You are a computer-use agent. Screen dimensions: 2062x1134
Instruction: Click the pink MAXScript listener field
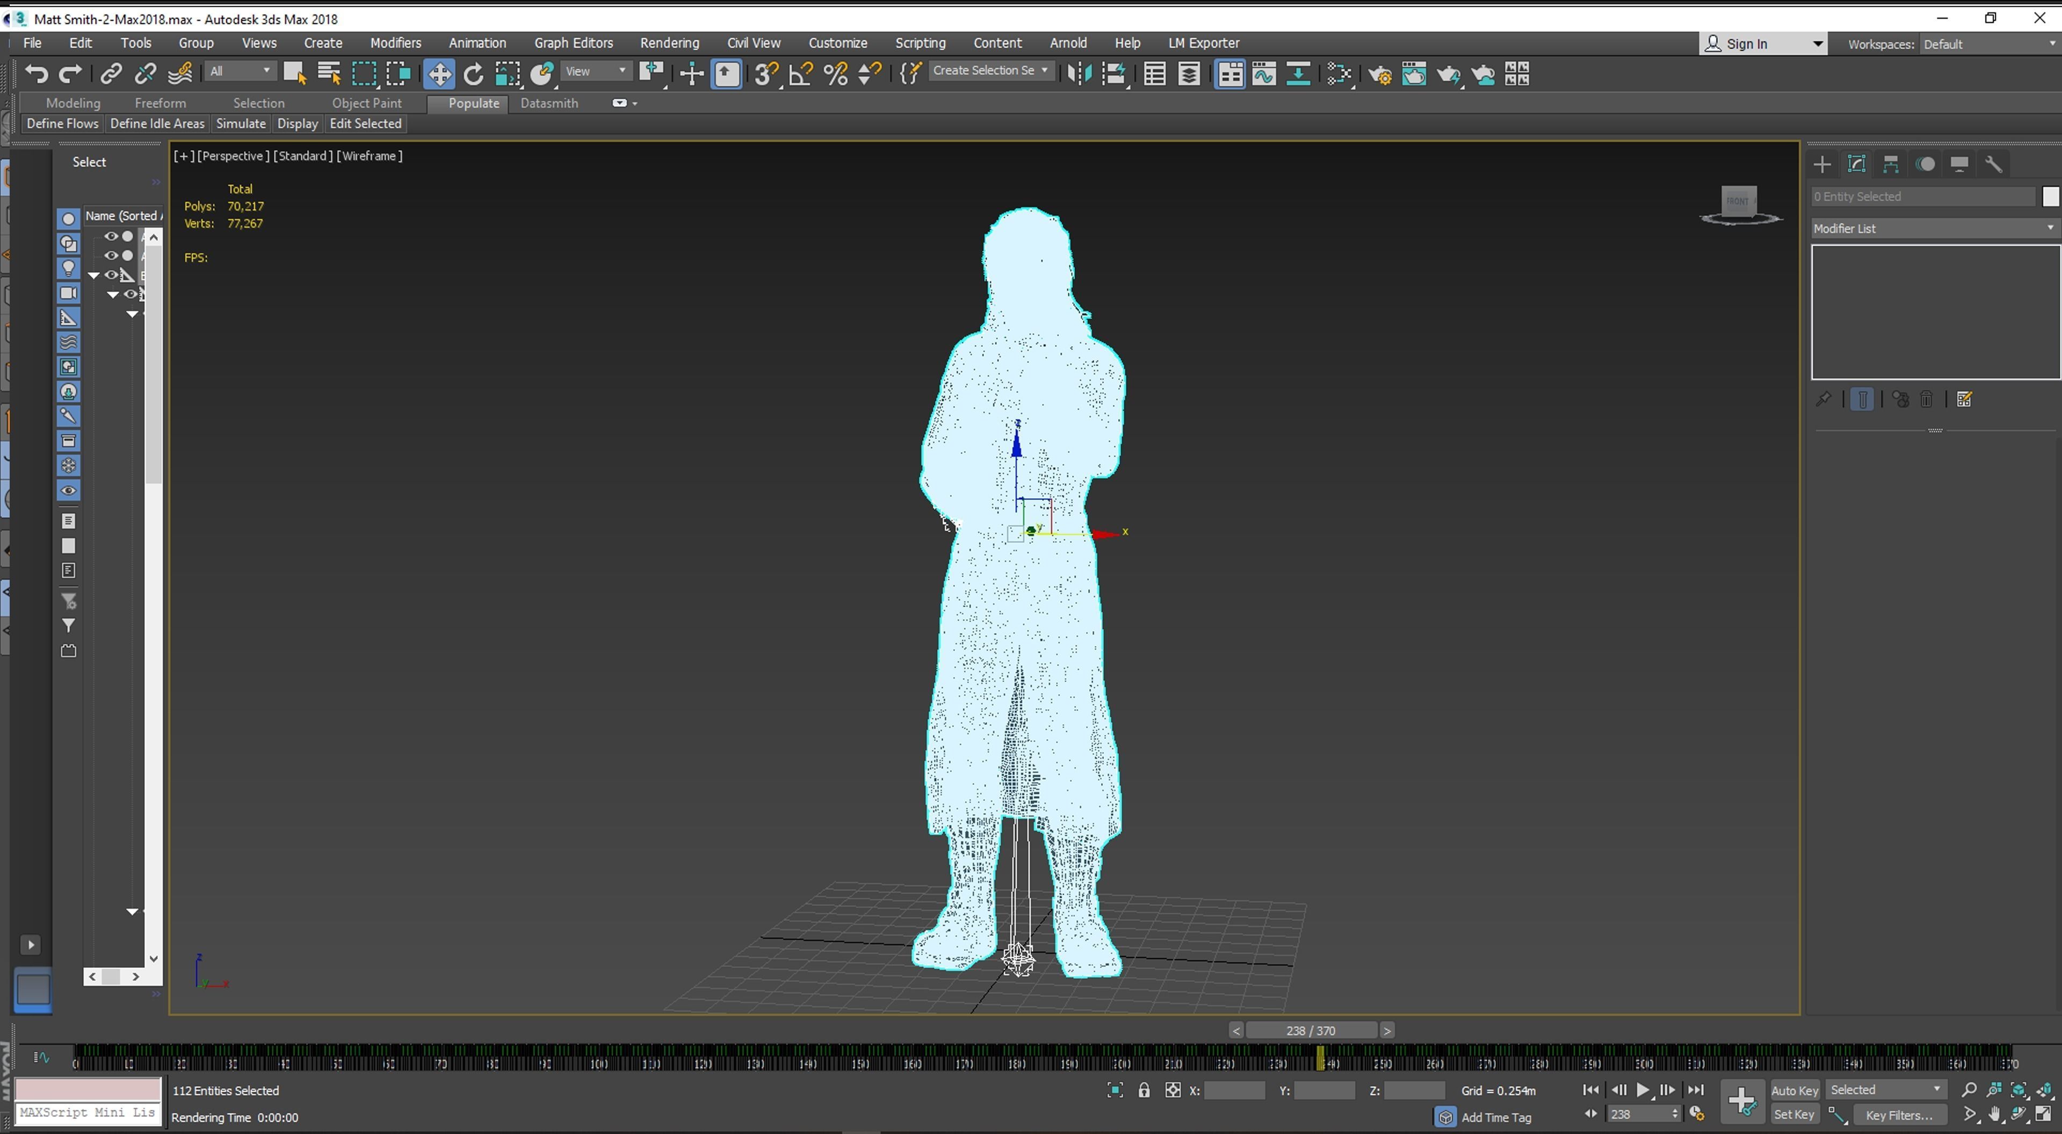coord(88,1089)
